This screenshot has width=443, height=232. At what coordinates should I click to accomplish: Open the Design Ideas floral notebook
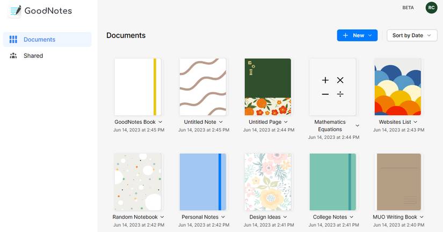coord(268,182)
